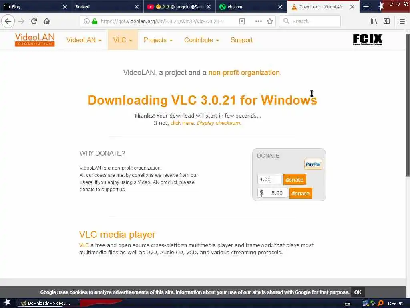Bookmark this page with the star icon
The height and width of the screenshot is (308, 410).
click(270, 21)
